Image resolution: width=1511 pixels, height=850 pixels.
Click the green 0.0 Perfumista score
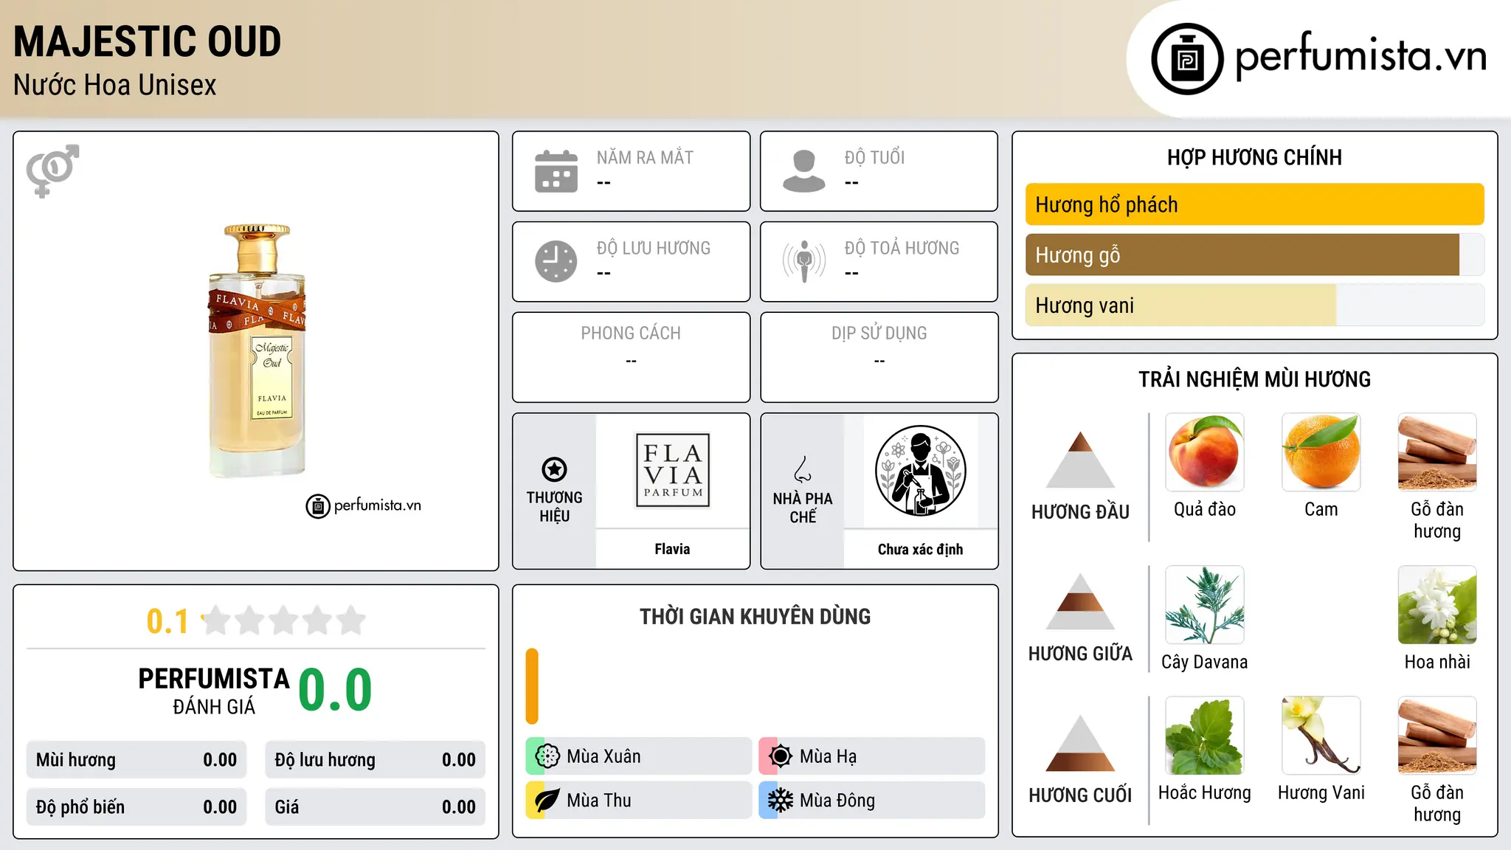[336, 690]
